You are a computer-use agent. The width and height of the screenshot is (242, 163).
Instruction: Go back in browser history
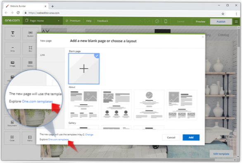pyautogui.click(x=6, y=13)
